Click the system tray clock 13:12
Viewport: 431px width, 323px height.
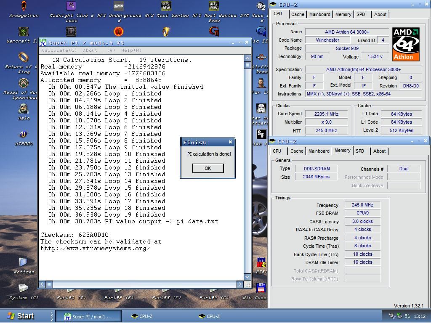(420, 316)
